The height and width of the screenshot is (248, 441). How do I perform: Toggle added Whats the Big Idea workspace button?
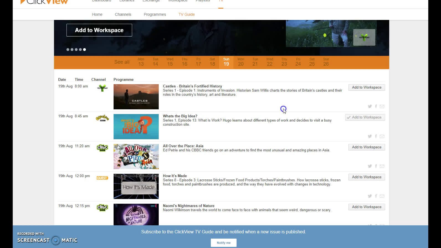pos(365,117)
